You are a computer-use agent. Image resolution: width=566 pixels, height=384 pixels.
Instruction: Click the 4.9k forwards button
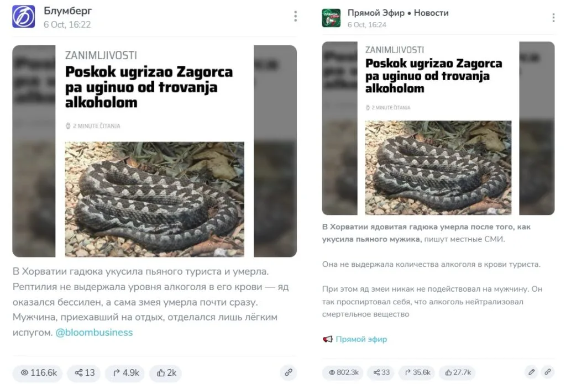[x=125, y=373]
